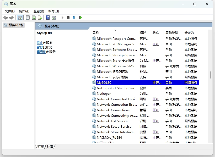Open the 操作(A) menu

pos(24,11)
